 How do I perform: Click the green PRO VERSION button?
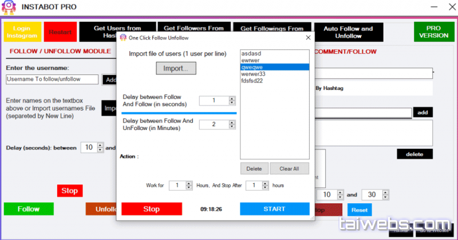click(x=434, y=32)
